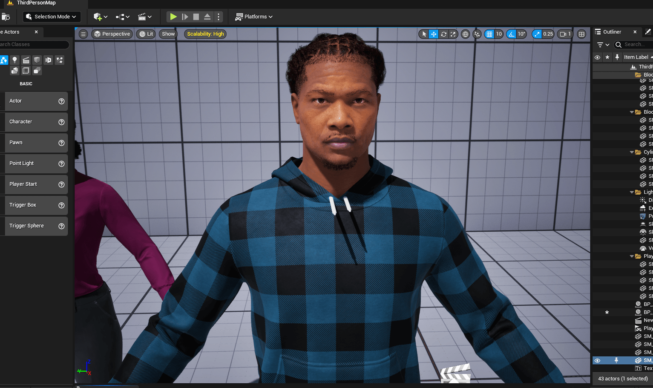Hide the selected SM actor via its eye icon
653x388 pixels.
point(597,360)
